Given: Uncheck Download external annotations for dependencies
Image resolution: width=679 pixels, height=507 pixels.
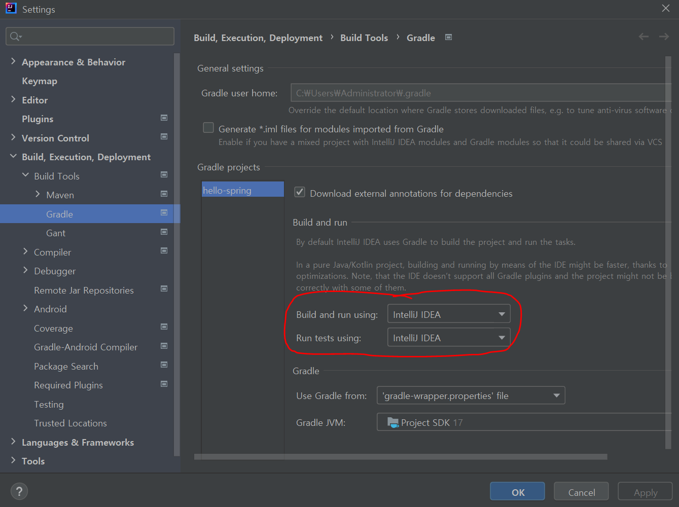Looking at the screenshot, I should coord(300,192).
